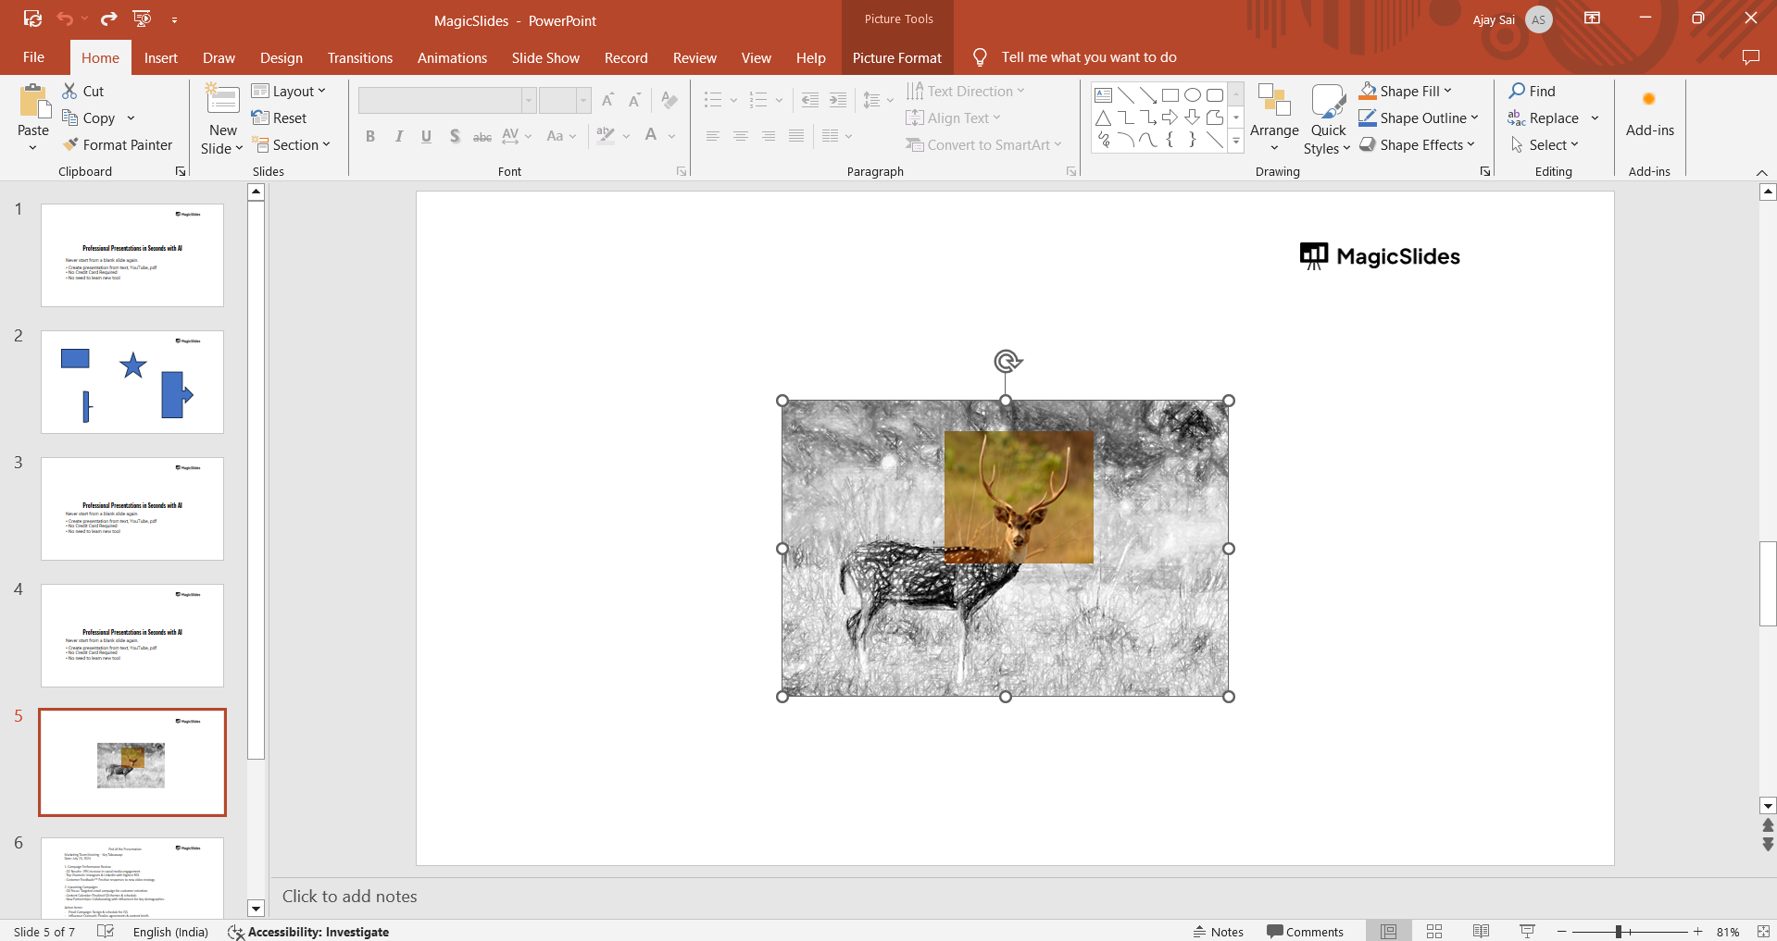This screenshot has width=1777, height=941.
Task: Click the Underline icon
Action: (426, 136)
